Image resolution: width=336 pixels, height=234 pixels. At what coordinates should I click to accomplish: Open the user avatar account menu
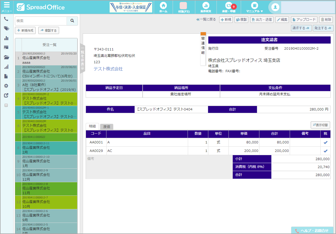(275, 7)
